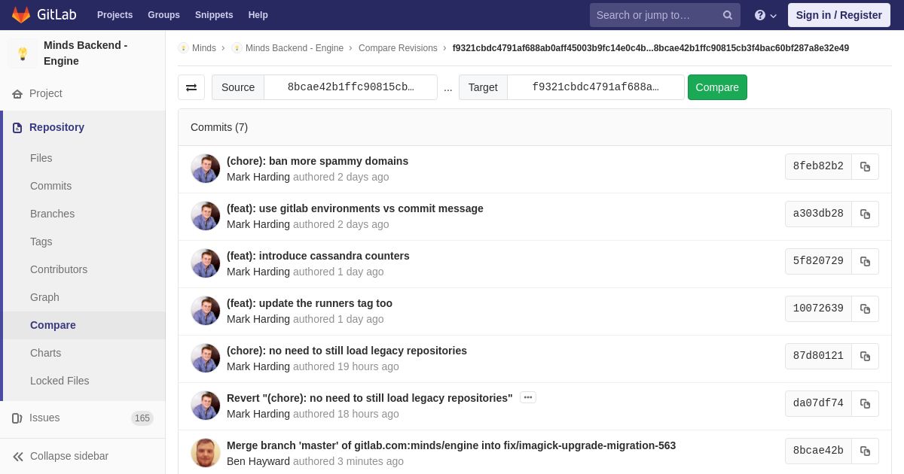Click Sign in / Register button
The height and width of the screenshot is (474, 904).
tap(839, 15)
